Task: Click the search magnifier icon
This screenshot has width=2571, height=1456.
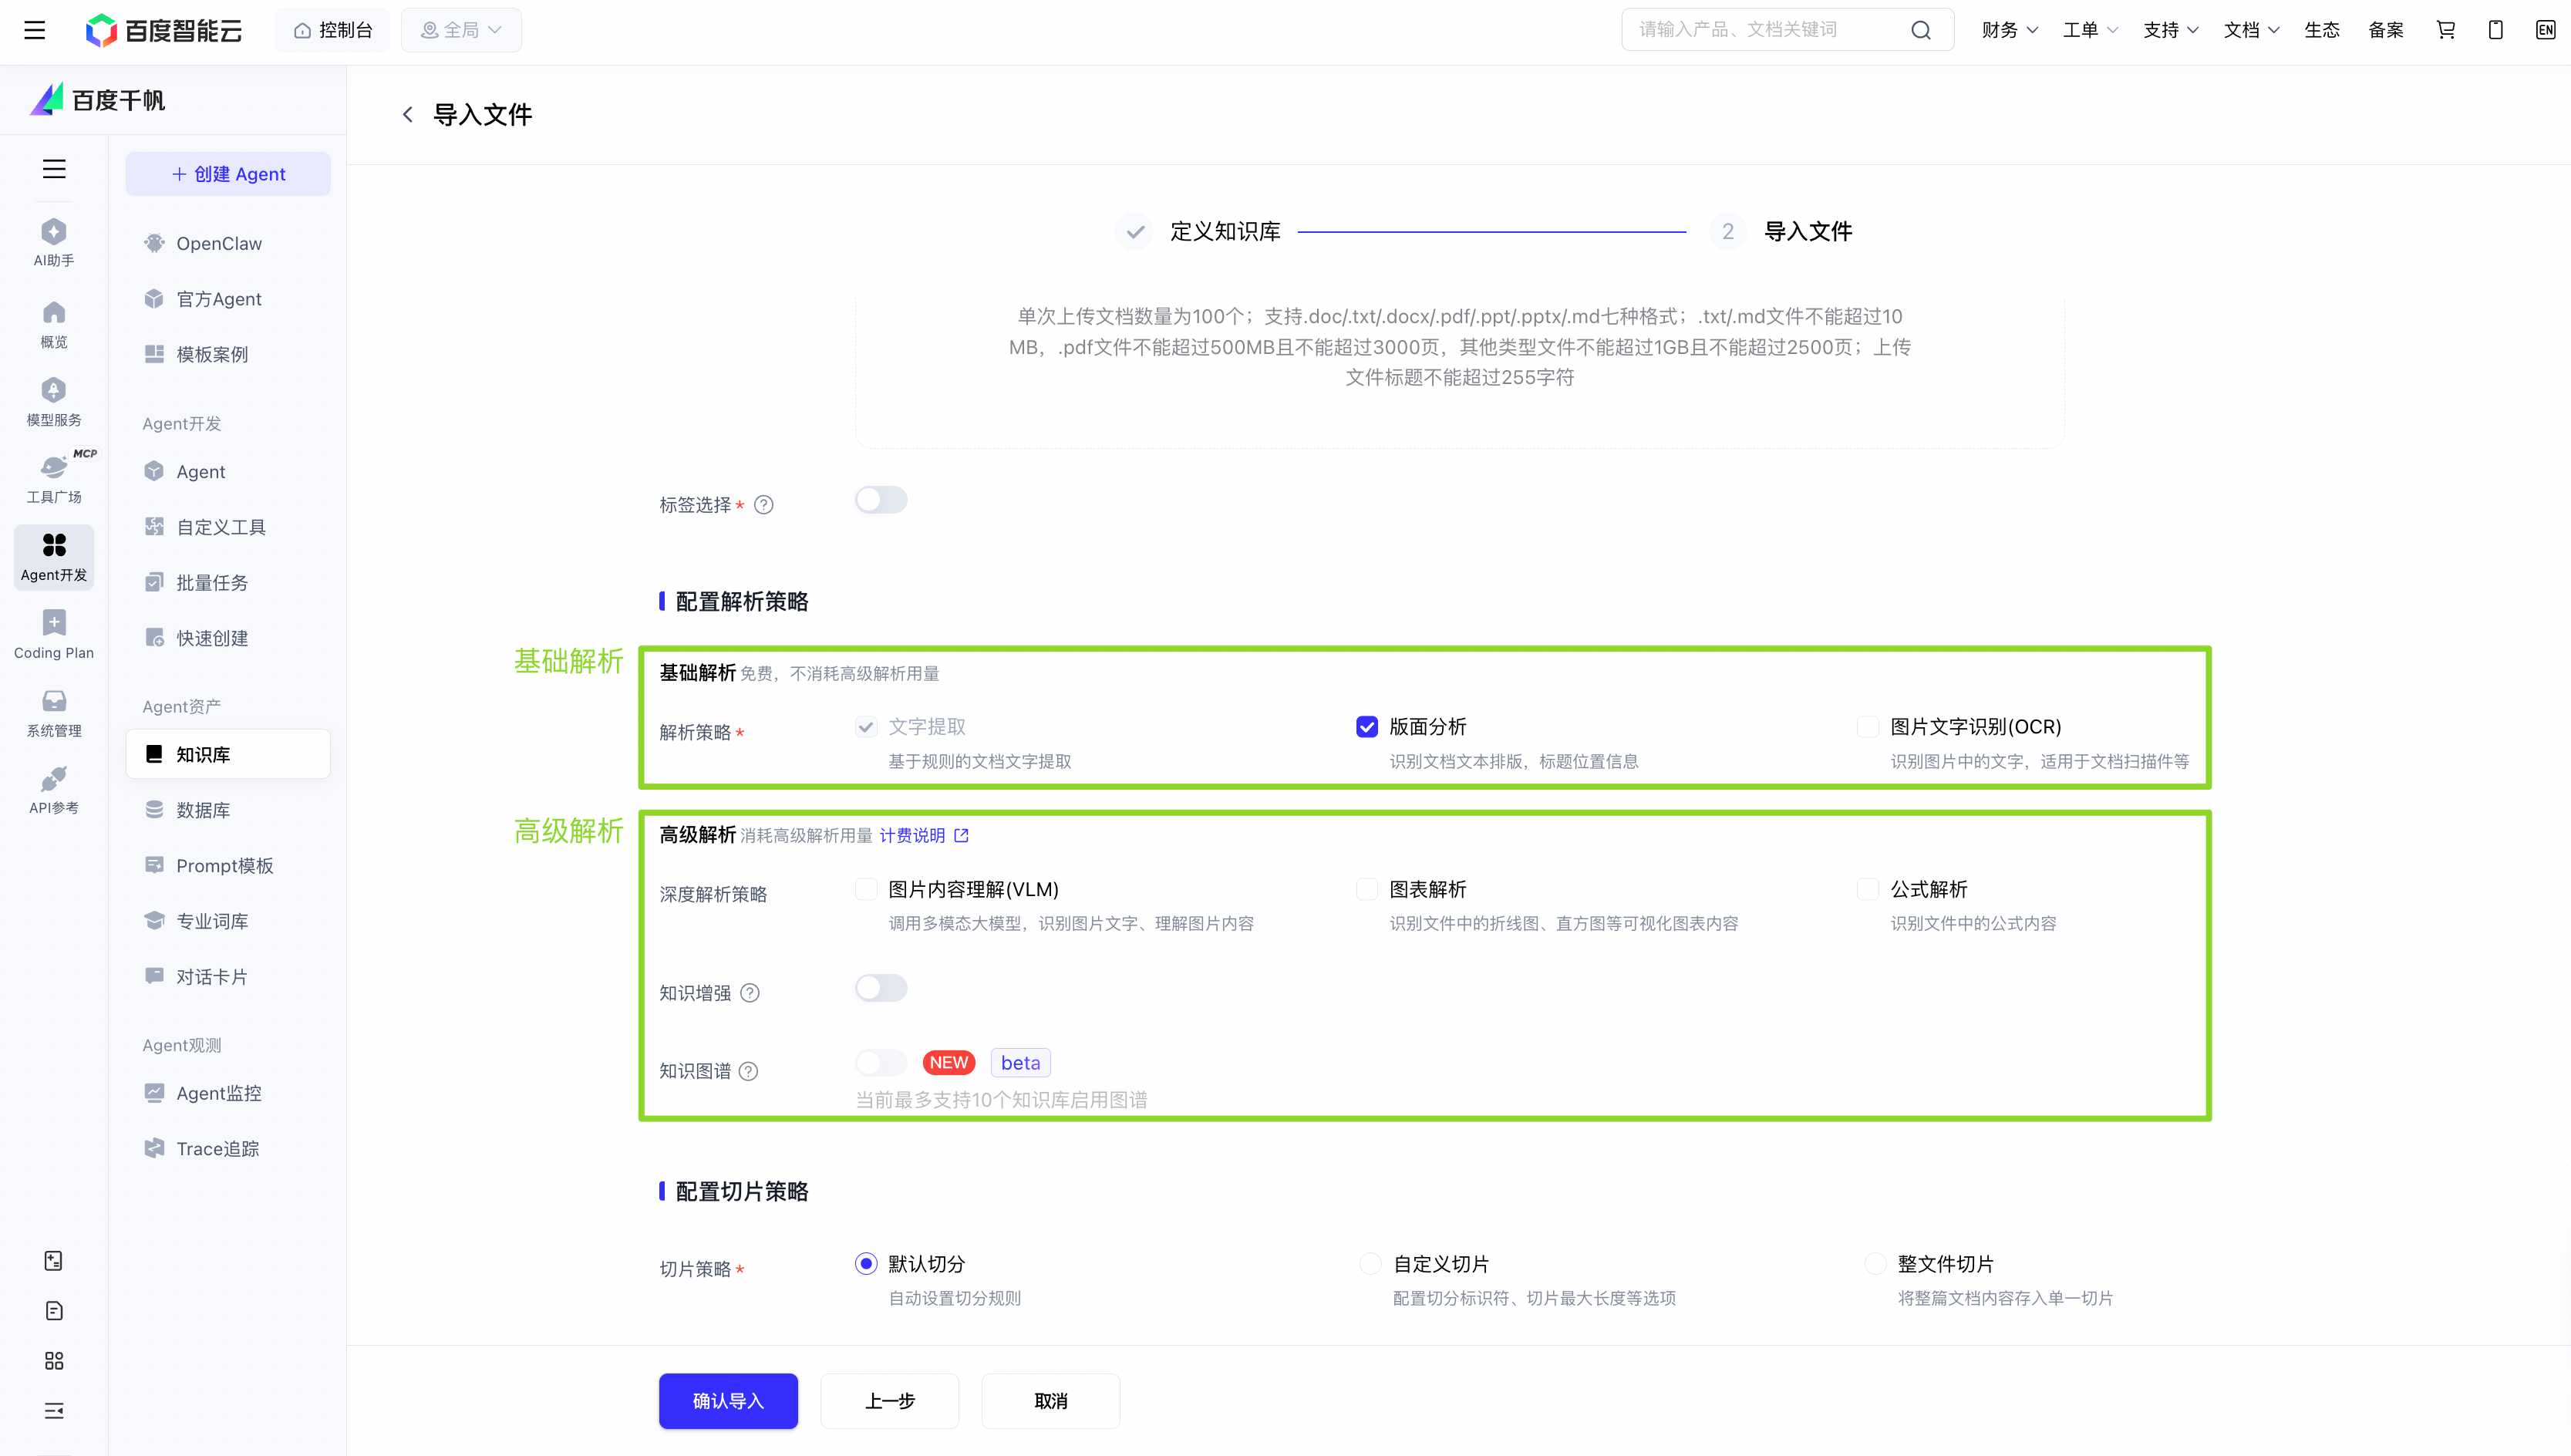Action: click(1920, 30)
